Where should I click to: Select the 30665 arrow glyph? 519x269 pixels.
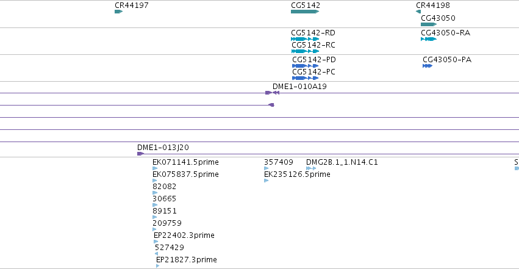click(x=155, y=205)
